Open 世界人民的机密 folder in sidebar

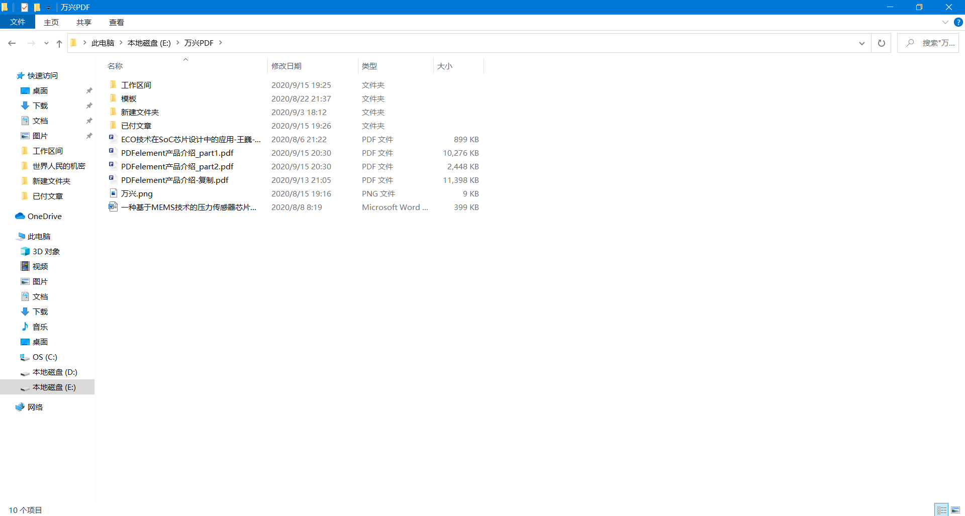pos(59,166)
